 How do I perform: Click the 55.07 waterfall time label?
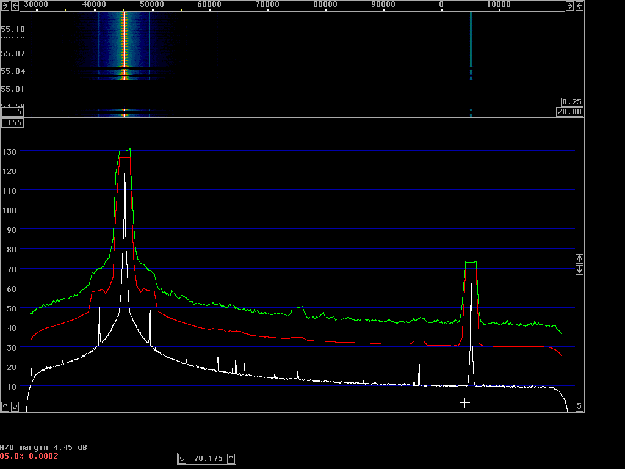click(x=13, y=54)
